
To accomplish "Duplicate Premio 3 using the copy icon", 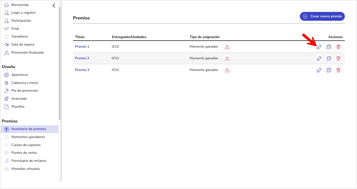I will click(x=329, y=70).
